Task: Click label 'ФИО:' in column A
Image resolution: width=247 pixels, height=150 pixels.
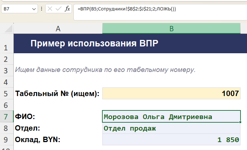Action: click(x=25, y=117)
